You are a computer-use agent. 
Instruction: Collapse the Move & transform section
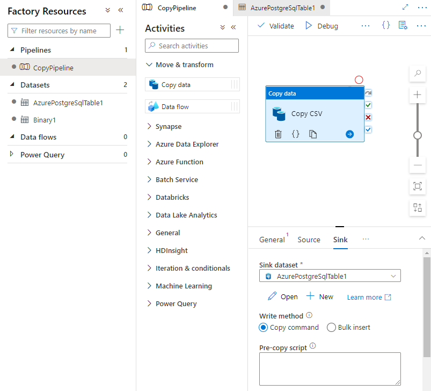(x=150, y=65)
